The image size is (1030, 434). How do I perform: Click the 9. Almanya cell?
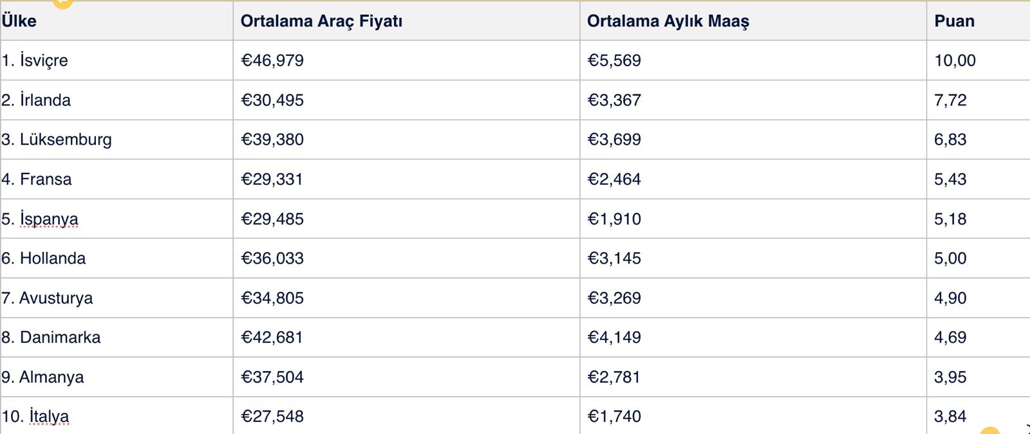click(117, 377)
